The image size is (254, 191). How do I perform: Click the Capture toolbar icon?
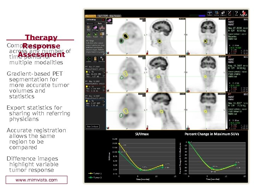(x=223, y=13)
